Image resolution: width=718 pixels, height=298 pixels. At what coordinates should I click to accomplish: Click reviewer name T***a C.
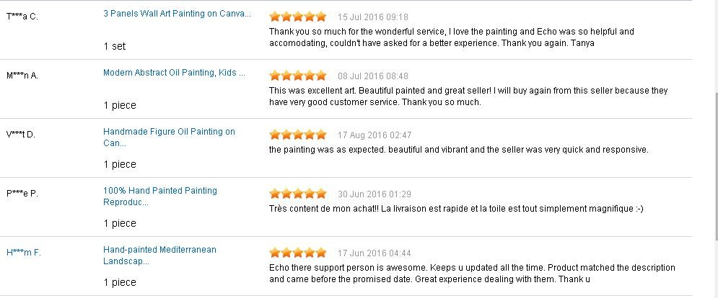click(22, 16)
